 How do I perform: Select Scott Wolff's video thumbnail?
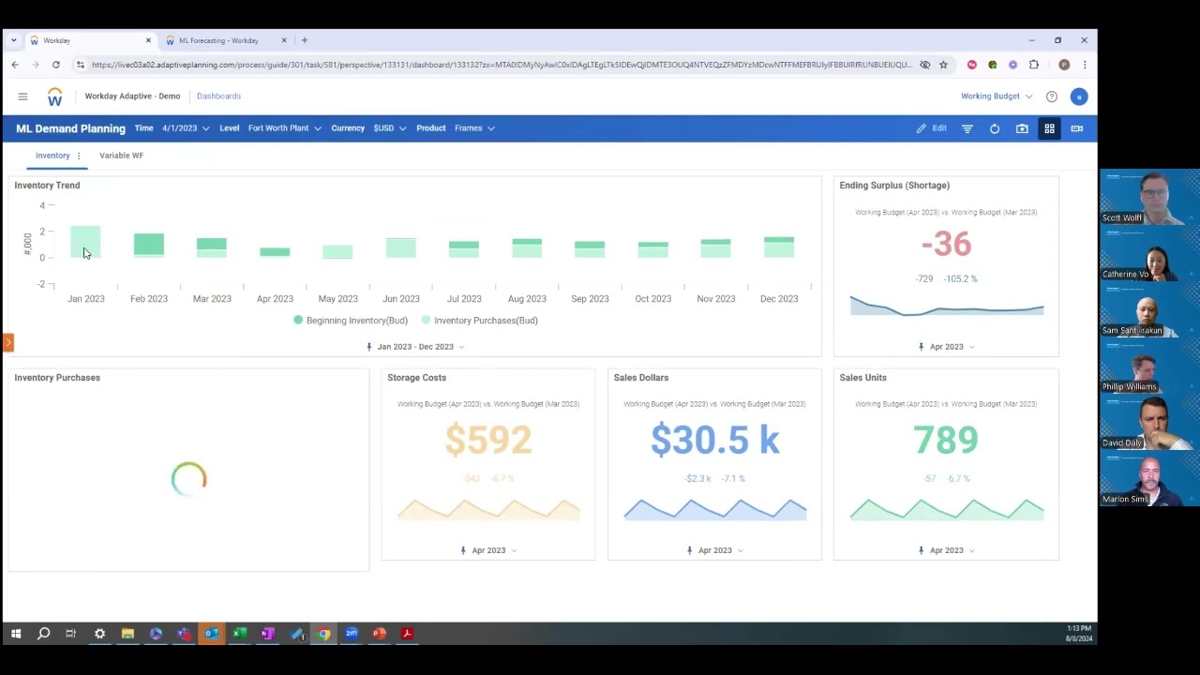[1149, 197]
